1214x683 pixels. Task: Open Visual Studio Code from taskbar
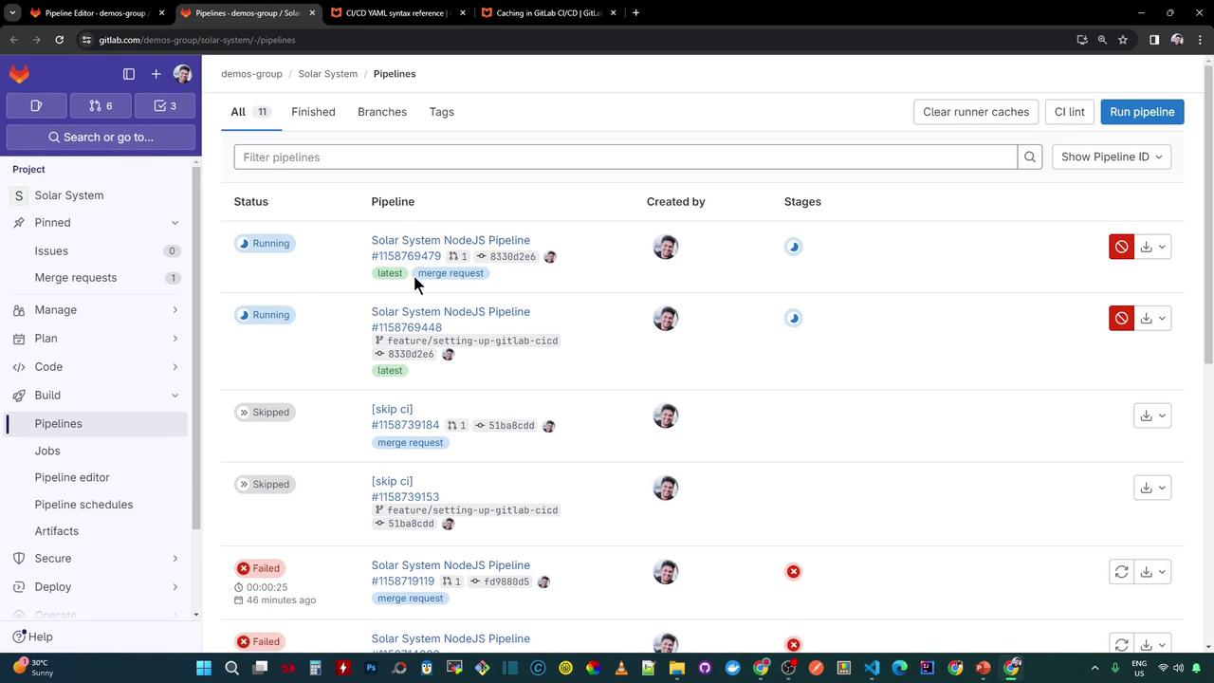[872, 668]
